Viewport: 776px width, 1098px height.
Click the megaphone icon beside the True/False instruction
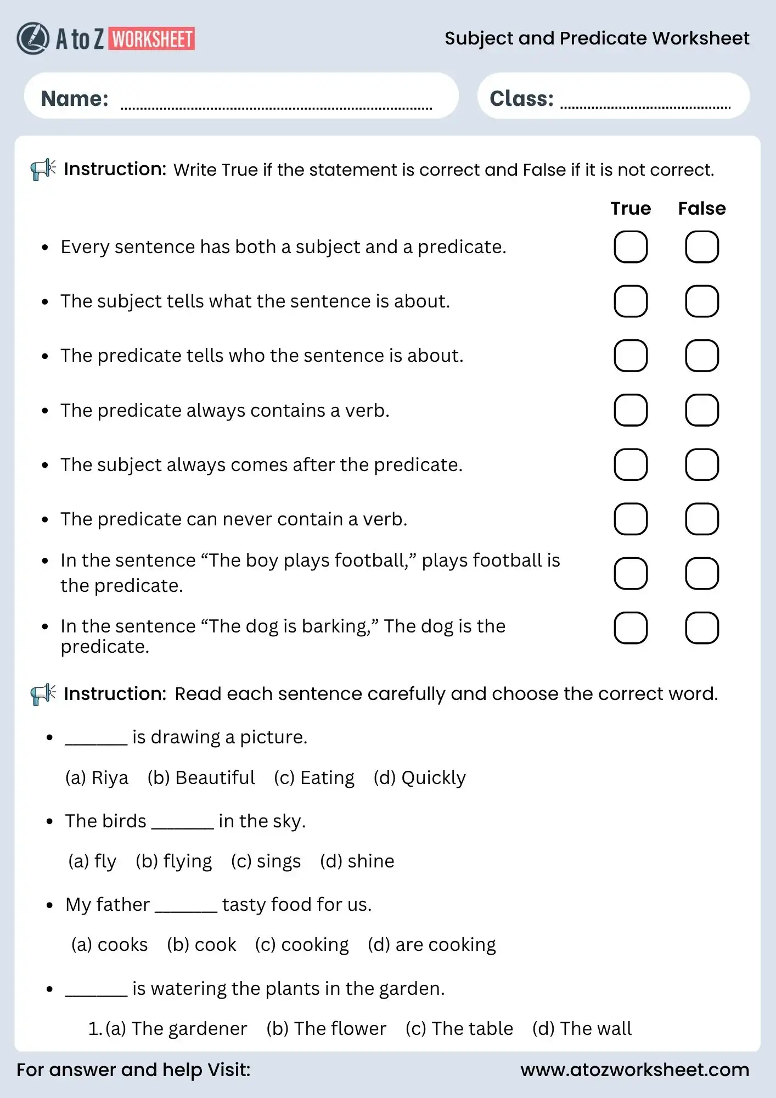click(43, 170)
